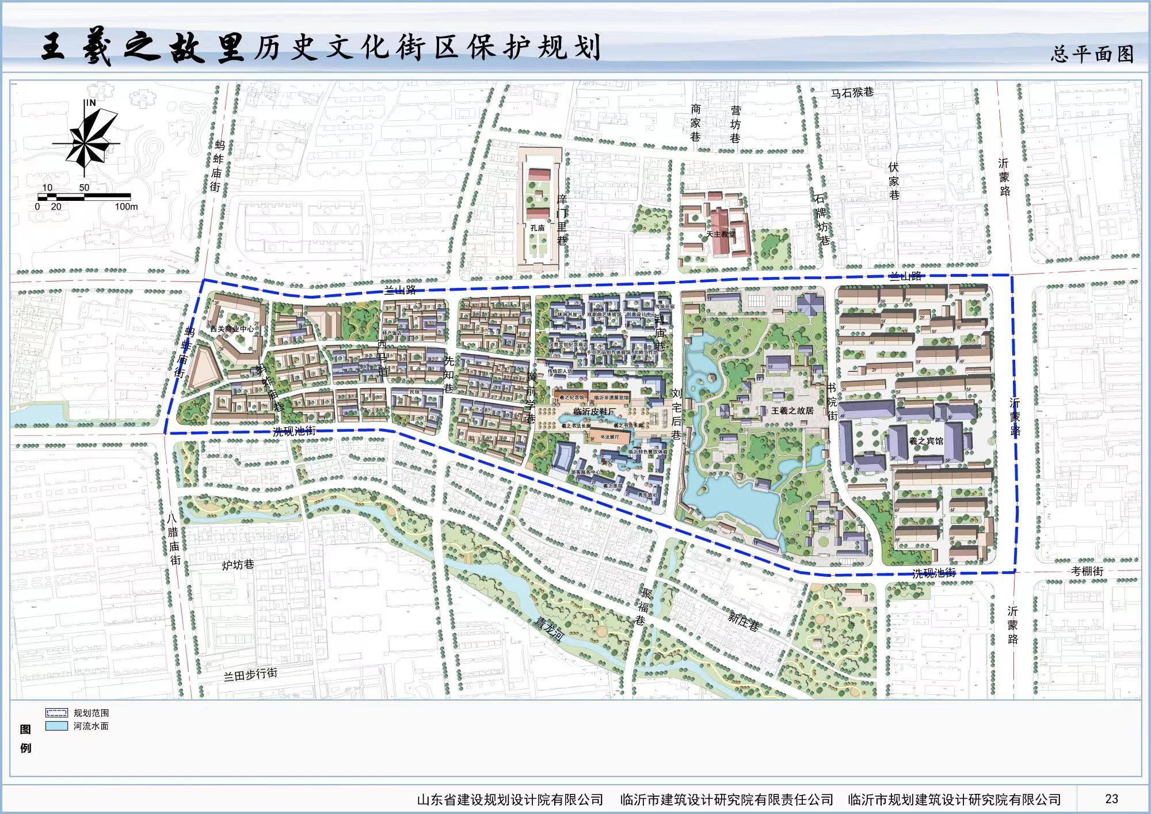Click the 100m scale bar
The width and height of the screenshot is (1151, 814).
click(x=84, y=197)
